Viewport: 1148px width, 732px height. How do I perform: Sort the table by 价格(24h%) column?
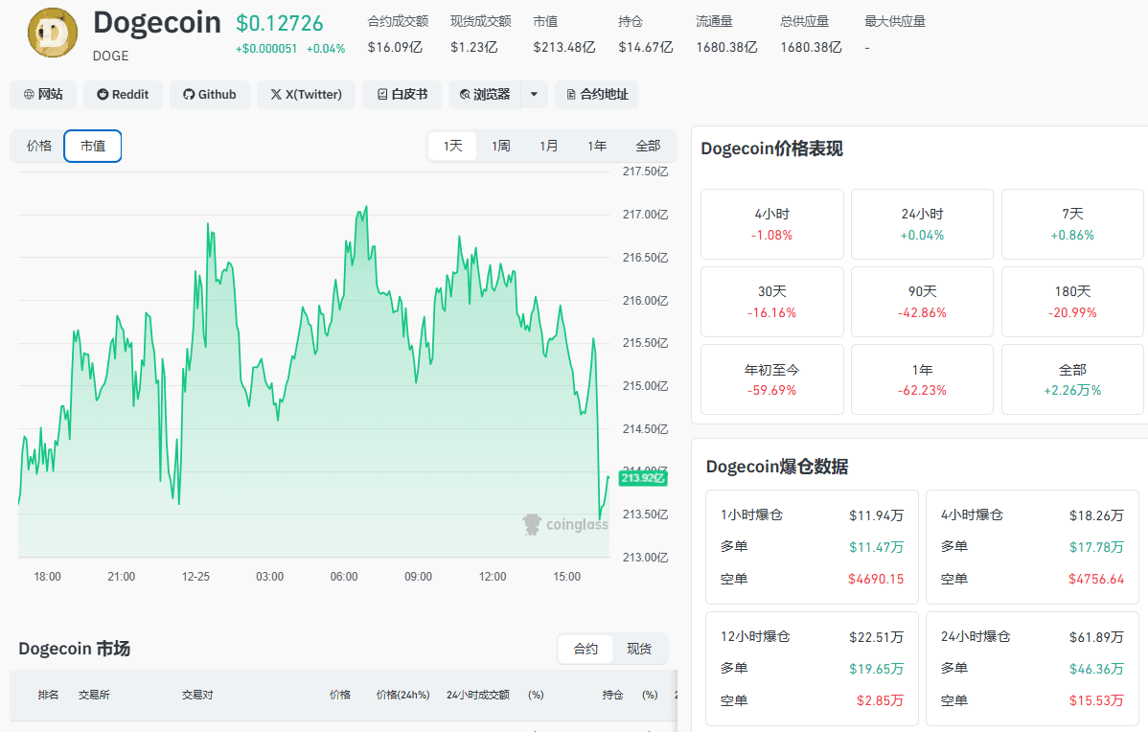click(402, 695)
